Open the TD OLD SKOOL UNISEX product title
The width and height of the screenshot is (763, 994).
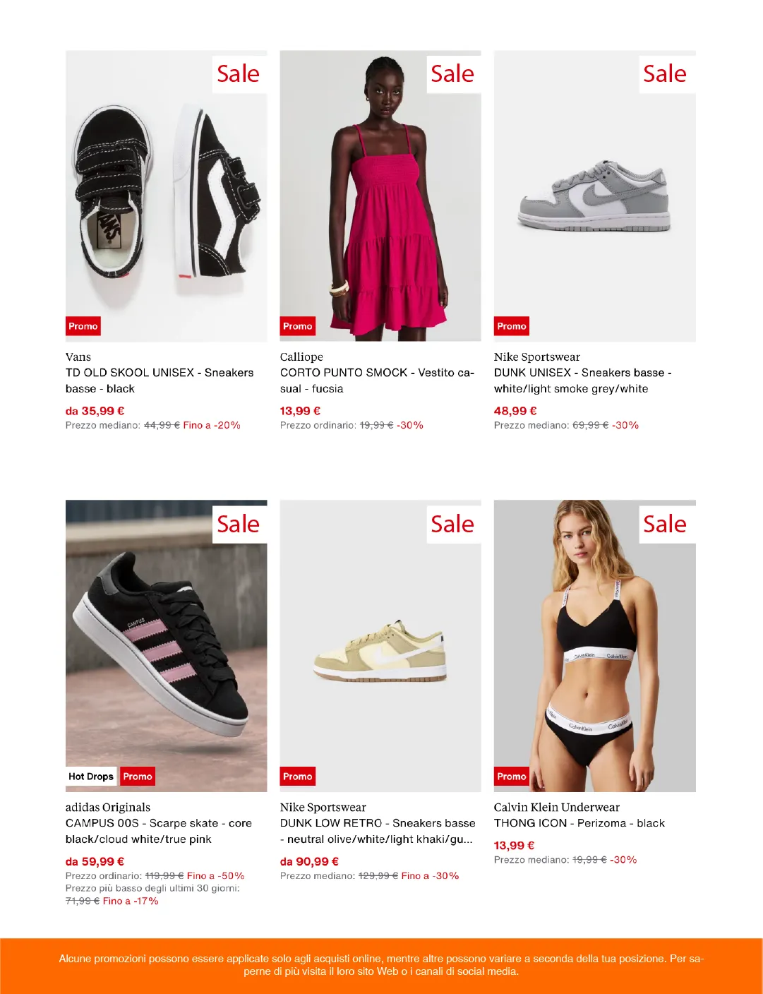click(x=160, y=381)
